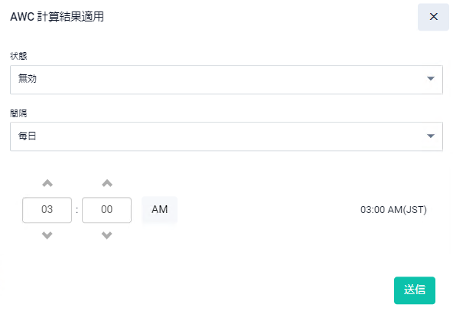453x334 pixels.
Task: Click the colon between hour and minute
Action: pyautogui.click(x=77, y=210)
